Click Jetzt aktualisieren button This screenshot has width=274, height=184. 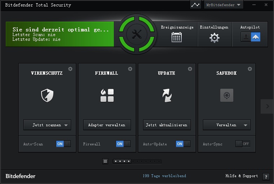(167, 125)
